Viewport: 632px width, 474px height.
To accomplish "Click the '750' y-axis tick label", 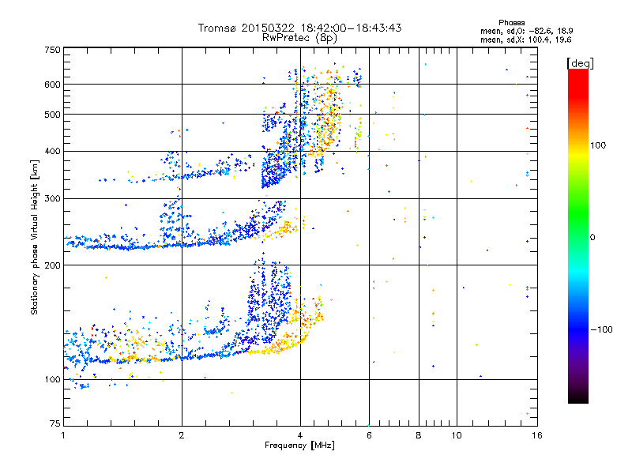I will (52, 50).
